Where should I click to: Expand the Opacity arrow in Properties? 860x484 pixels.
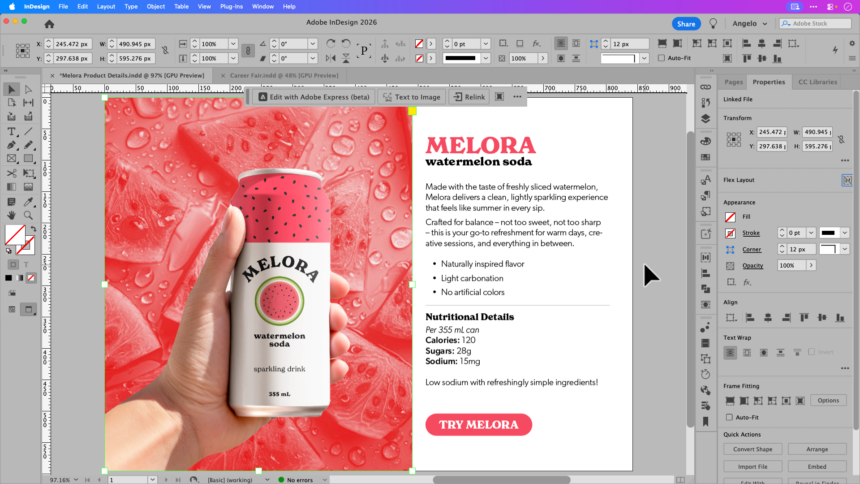(x=811, y=265)
